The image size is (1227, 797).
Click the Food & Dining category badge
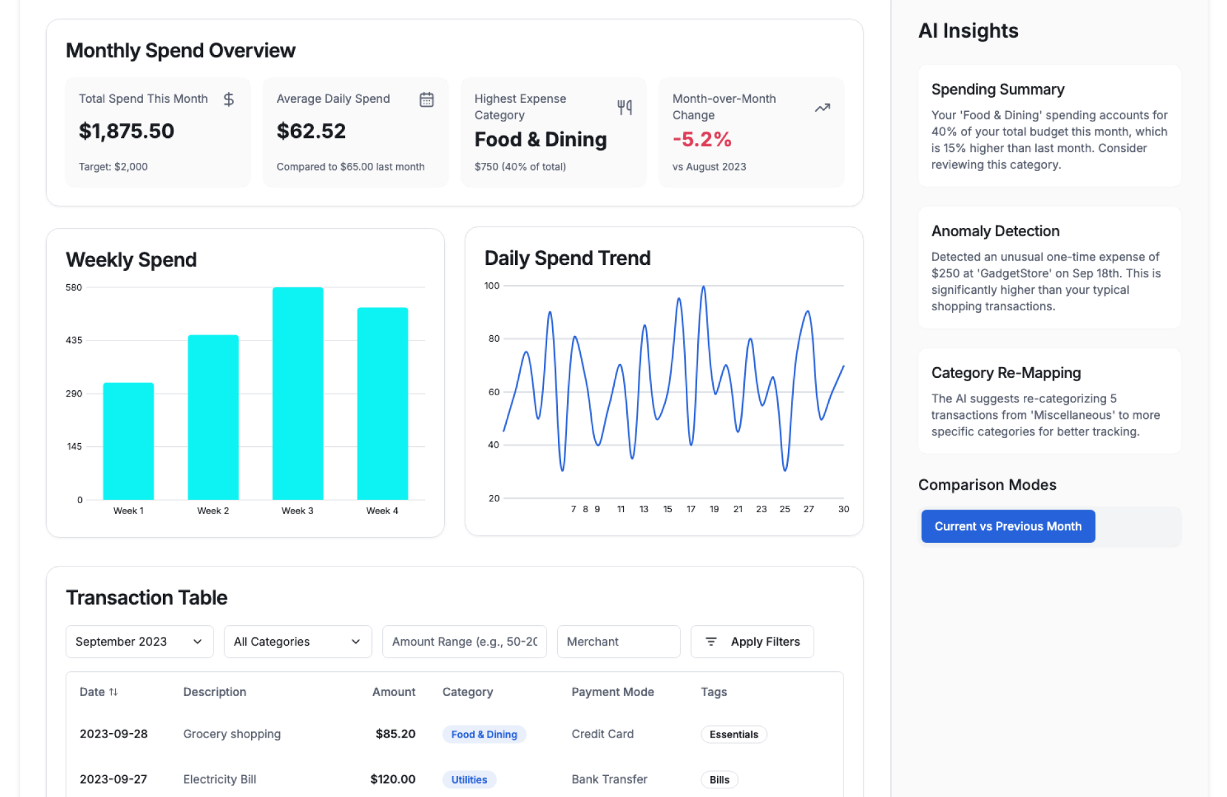(x=484, y=734)
